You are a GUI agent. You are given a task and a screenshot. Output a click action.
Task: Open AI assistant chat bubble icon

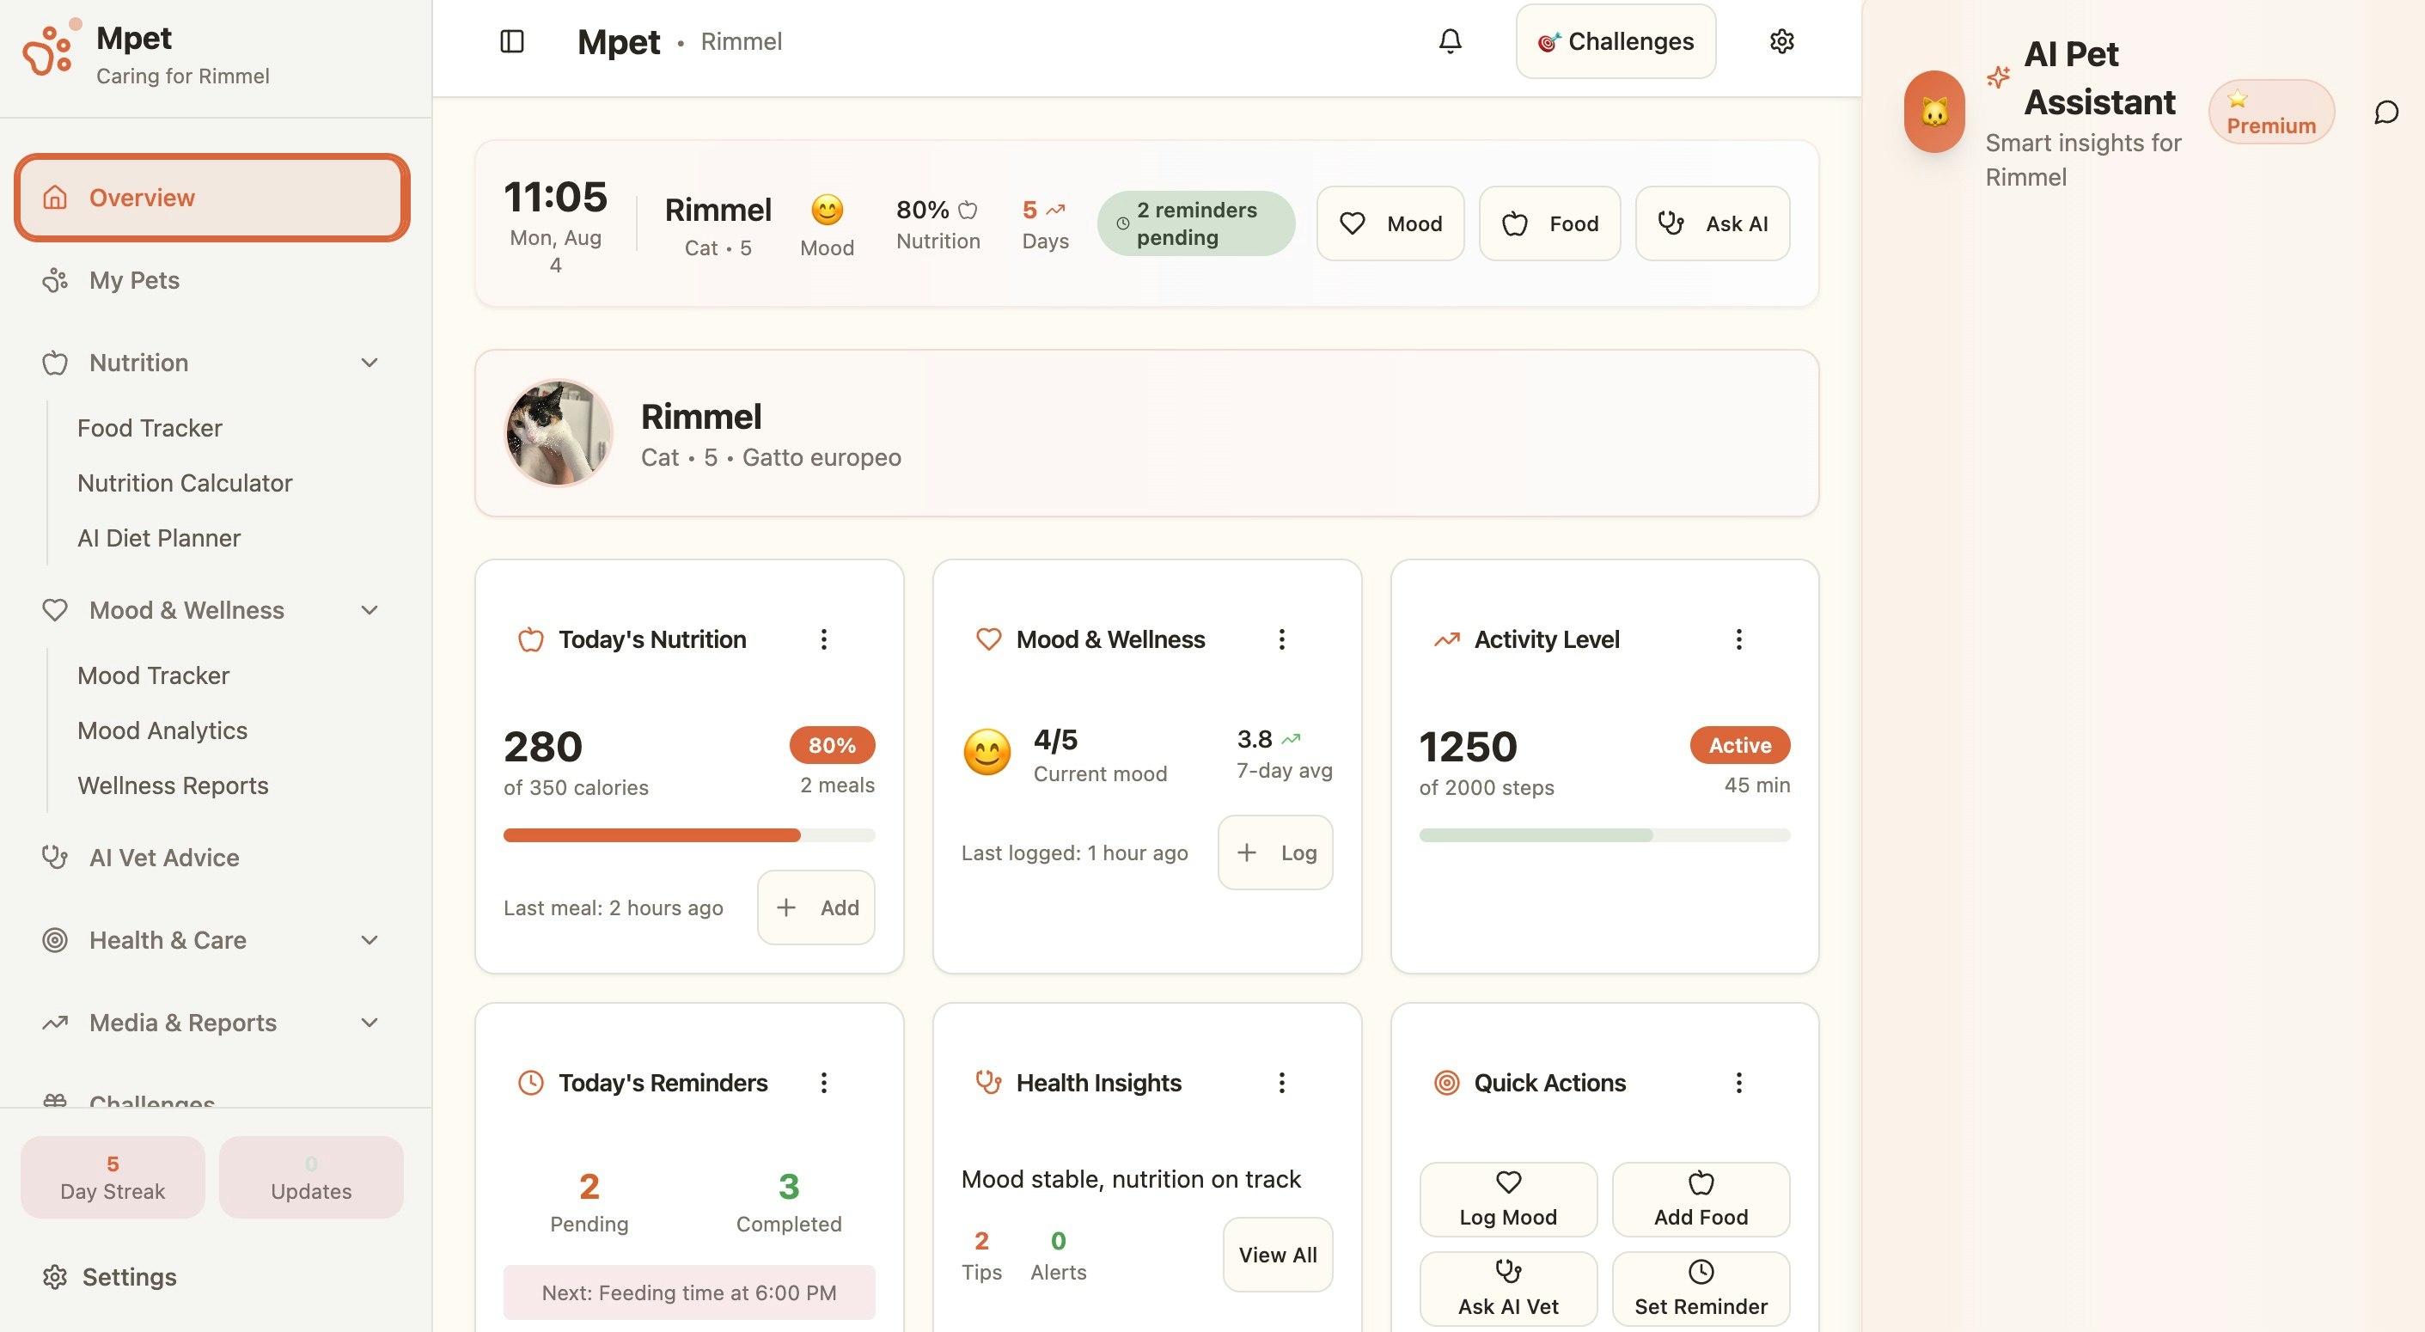(2385, 112)
